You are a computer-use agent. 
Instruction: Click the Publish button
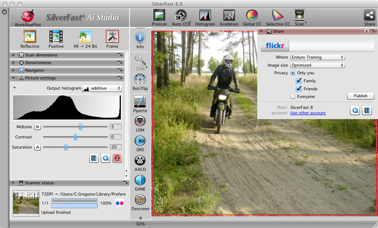tap(361, 96)
